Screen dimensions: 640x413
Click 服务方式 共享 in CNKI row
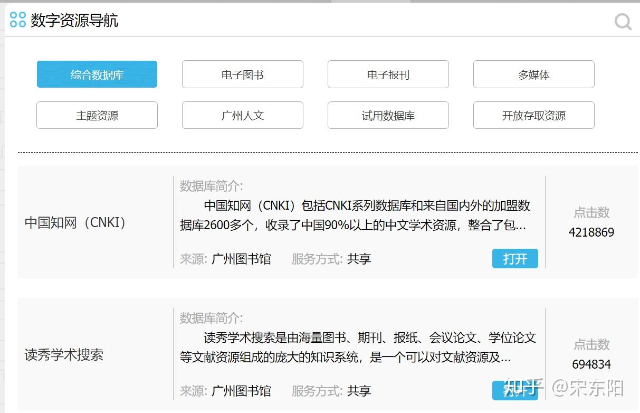pos(331,259)
